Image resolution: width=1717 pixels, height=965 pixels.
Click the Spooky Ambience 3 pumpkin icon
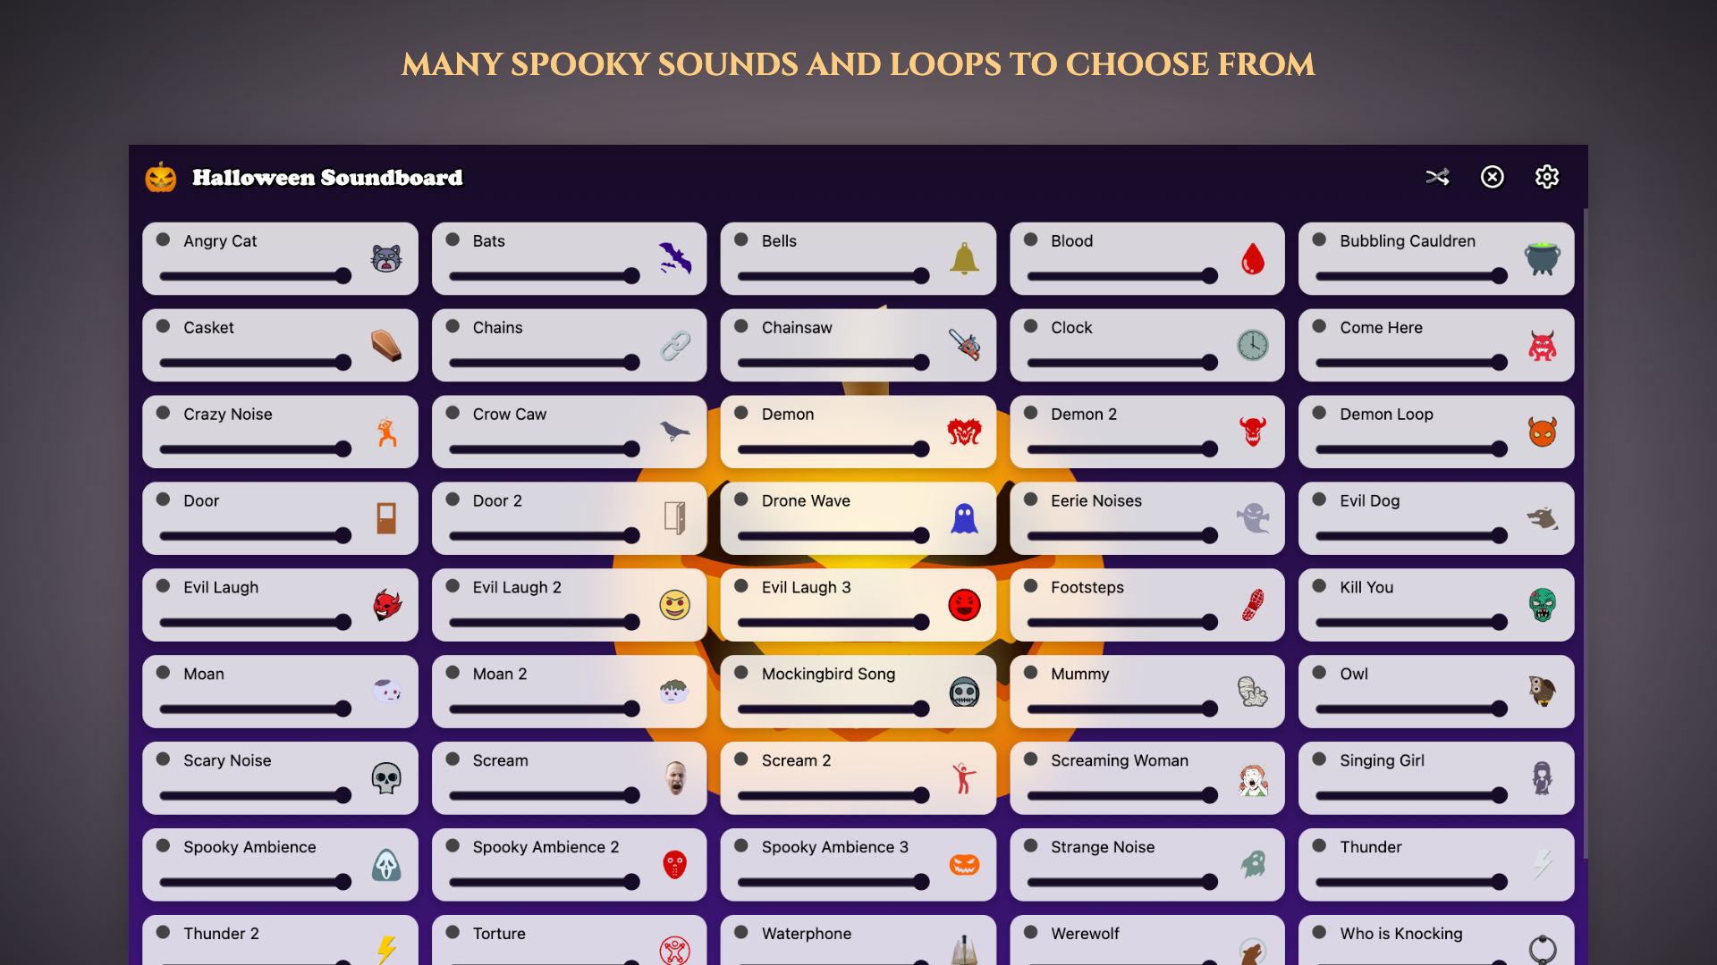point(964,865)
